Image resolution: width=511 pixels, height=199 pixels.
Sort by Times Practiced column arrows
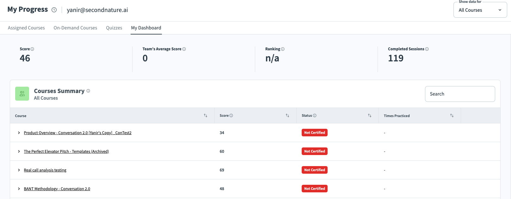(x=452, y=115)
